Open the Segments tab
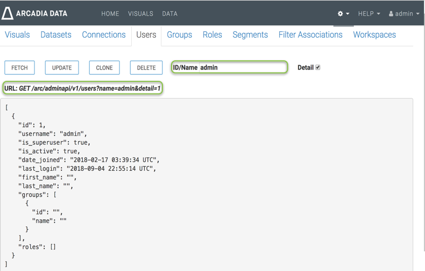The width and height of the screenshot is (425, 271). [250, 34]
